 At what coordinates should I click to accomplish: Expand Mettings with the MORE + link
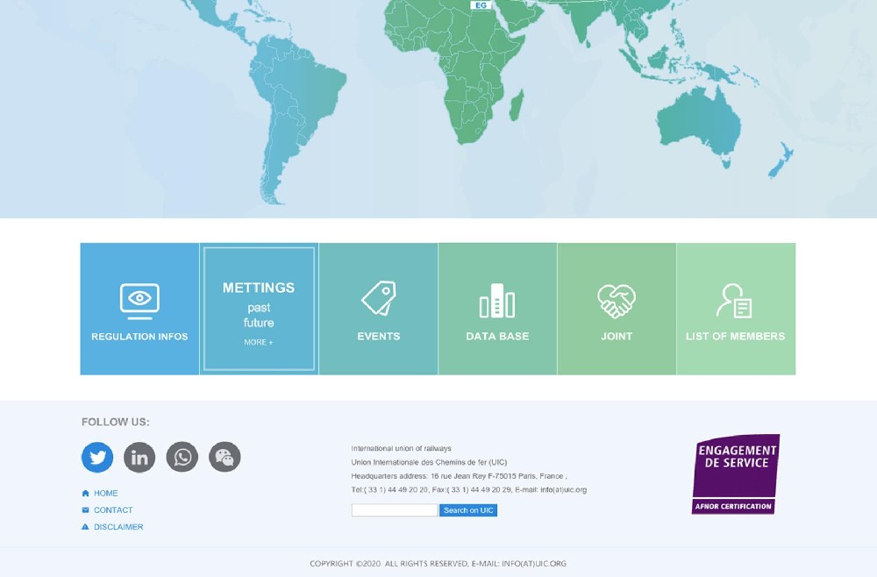tap(259, 342)
